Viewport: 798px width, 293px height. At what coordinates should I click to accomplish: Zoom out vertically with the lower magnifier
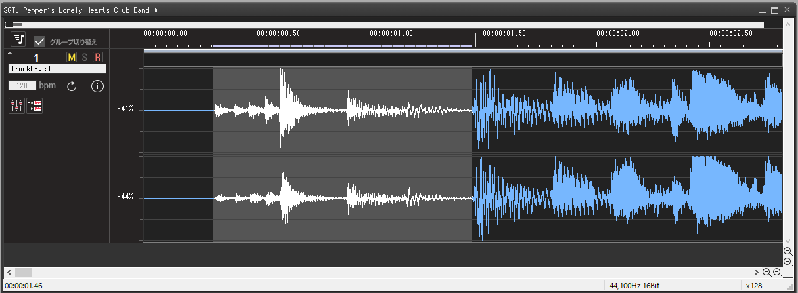coord(788,262)
